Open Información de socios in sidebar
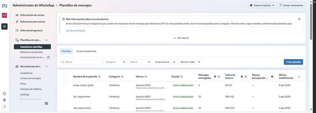The width and height of the screenshot is (316, 113). click(x=32, y=15)
